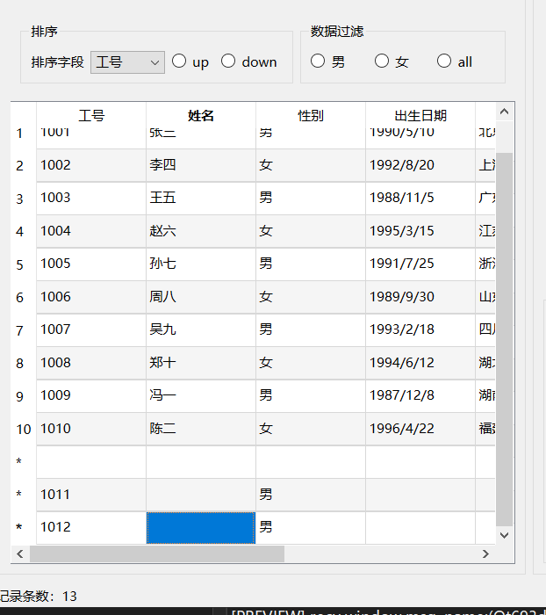This screenshot has height=615, width=546.
Task: Click the 性别 cell in row 1004
Action: click(311, 231)
